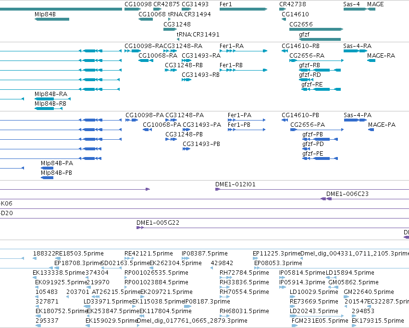Click EST IP08187.3prime
Image resolution: width=409 pixels, height=328 pixels.
207,302
